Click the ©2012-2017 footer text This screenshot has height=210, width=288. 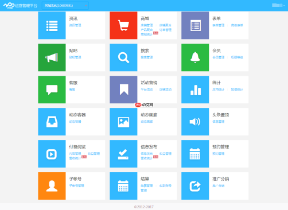pyautogui.click(x=144, y=207)
